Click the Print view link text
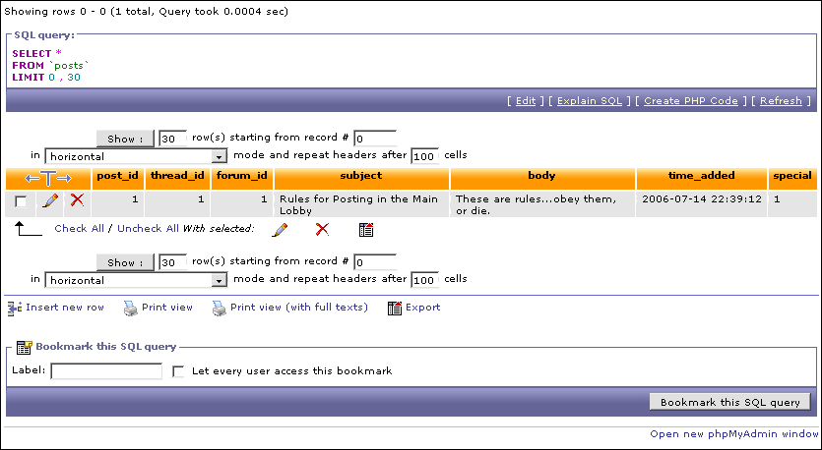This screenshot has width=822, height=450. click(x=167, y=308)
